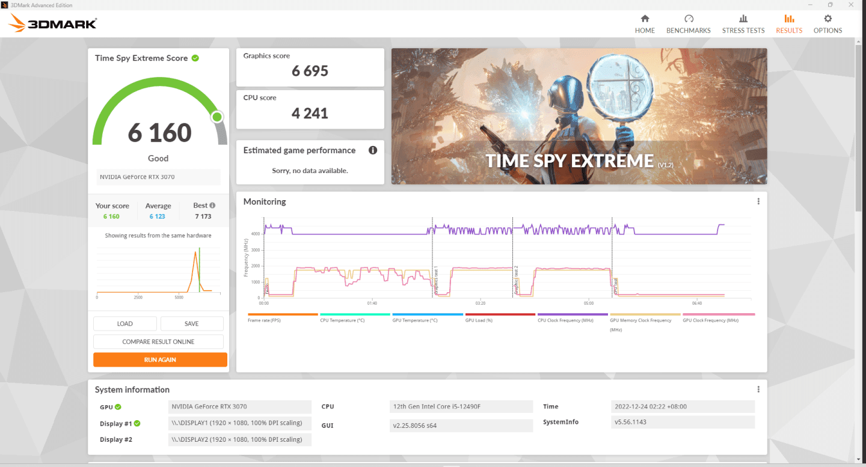Toggle the CPU Clock Frequency legend series

(573, 317)
